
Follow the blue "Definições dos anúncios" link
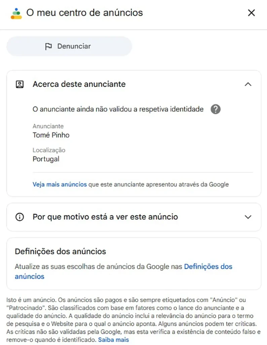(208, 267)
